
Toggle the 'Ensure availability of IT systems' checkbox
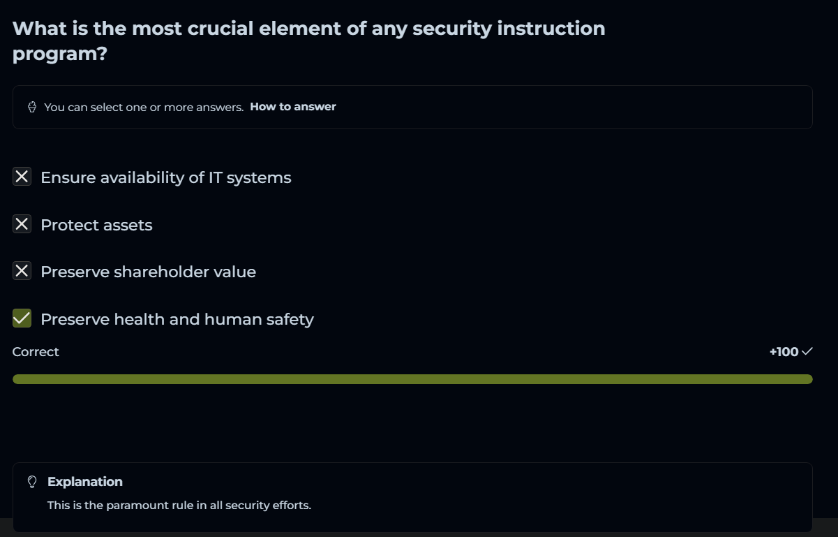coord(22,177)
